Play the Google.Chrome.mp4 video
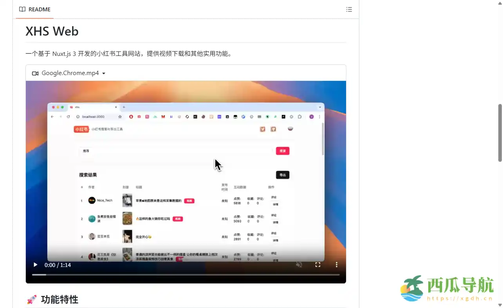The width and height of the screenshot is (503, 308). (x=36, y=265)
